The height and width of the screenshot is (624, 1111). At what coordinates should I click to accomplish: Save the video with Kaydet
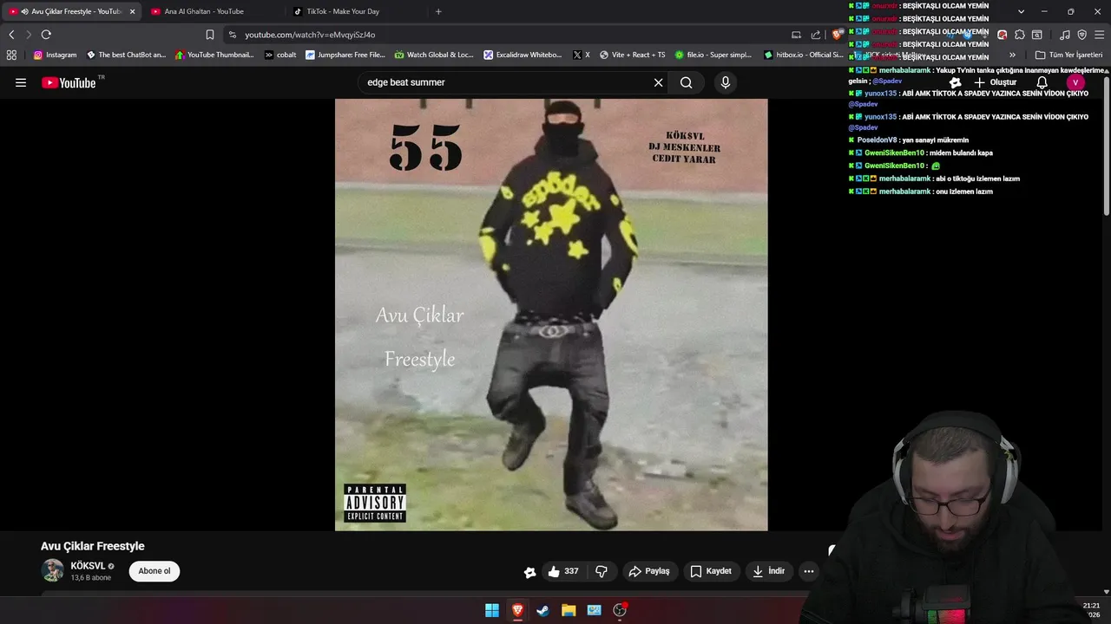(x=711, y=571)
